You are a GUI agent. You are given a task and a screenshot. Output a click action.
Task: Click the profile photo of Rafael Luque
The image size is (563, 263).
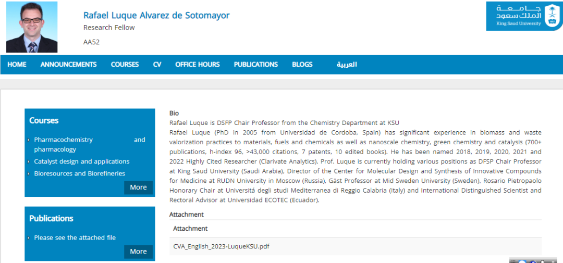click(32, 27)
